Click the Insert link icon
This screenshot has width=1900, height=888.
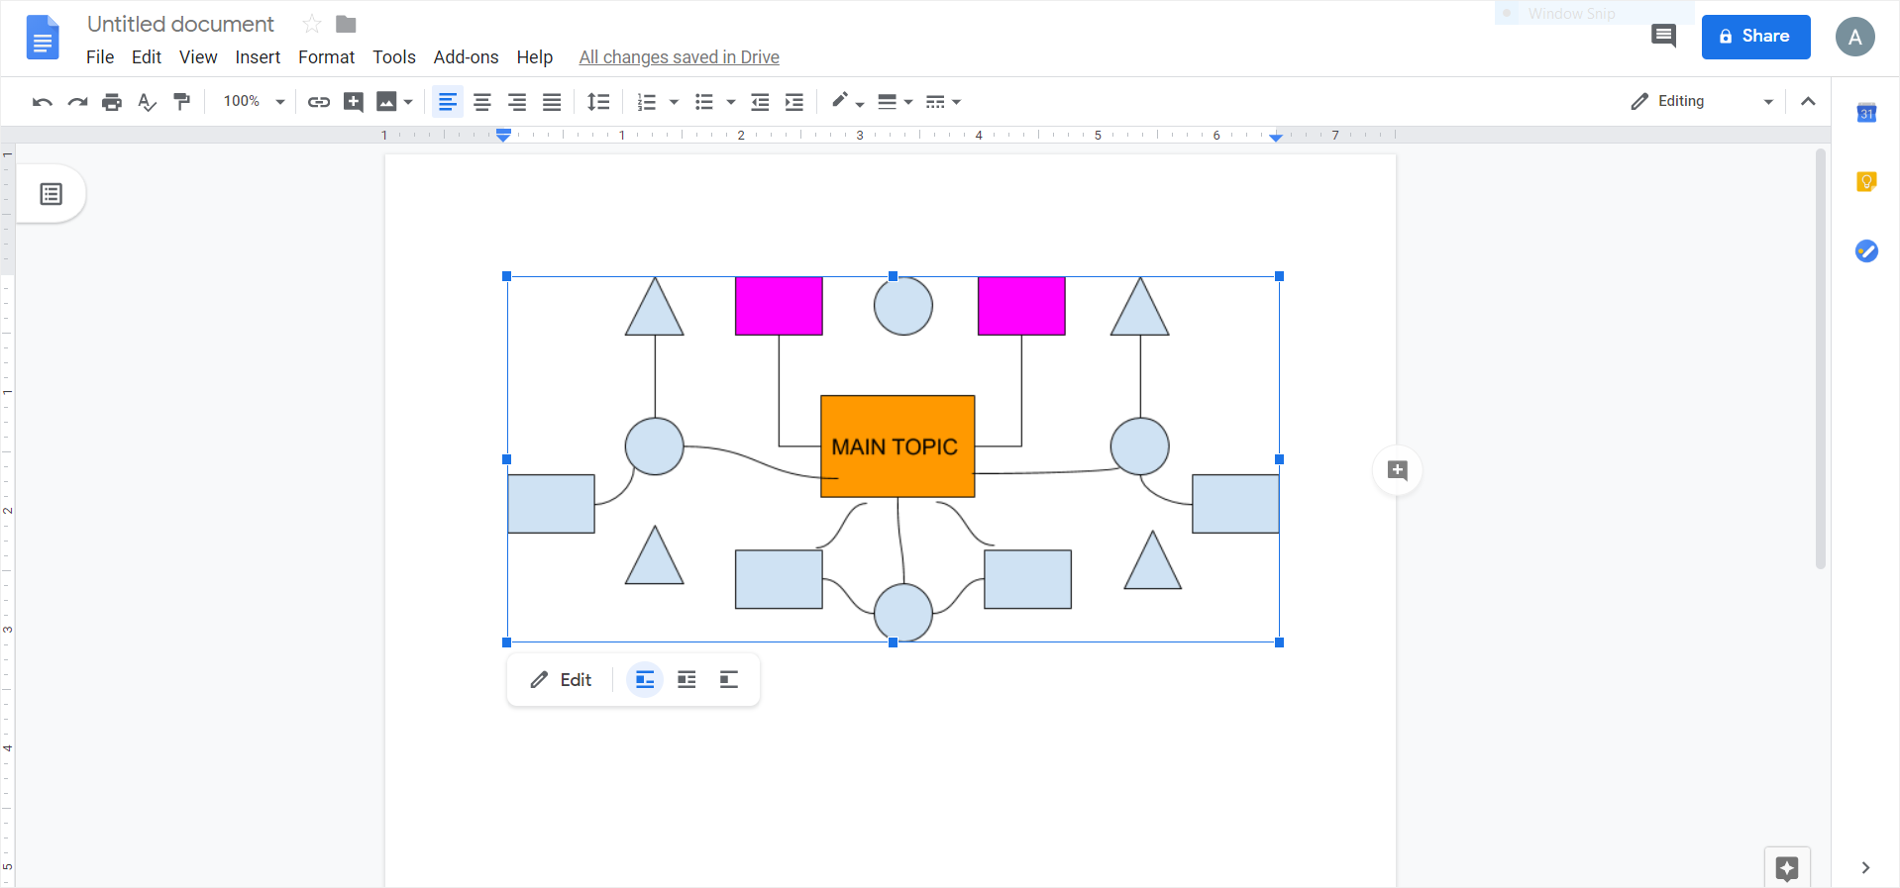pyautogui.click(x=318, y=102)
